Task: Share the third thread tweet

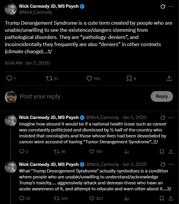Action: click(x=171, y=198)
